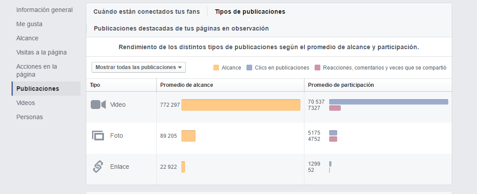
Task: Go to Me gusta section
Action: pos(30,24)
